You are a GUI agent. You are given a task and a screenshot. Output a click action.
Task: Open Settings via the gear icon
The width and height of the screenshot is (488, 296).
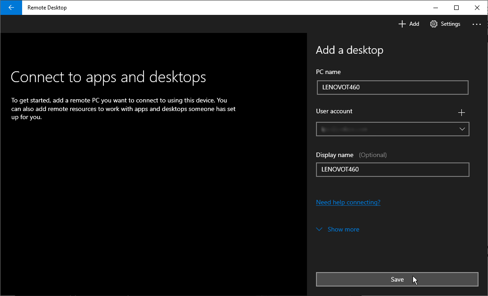point(433,24)
